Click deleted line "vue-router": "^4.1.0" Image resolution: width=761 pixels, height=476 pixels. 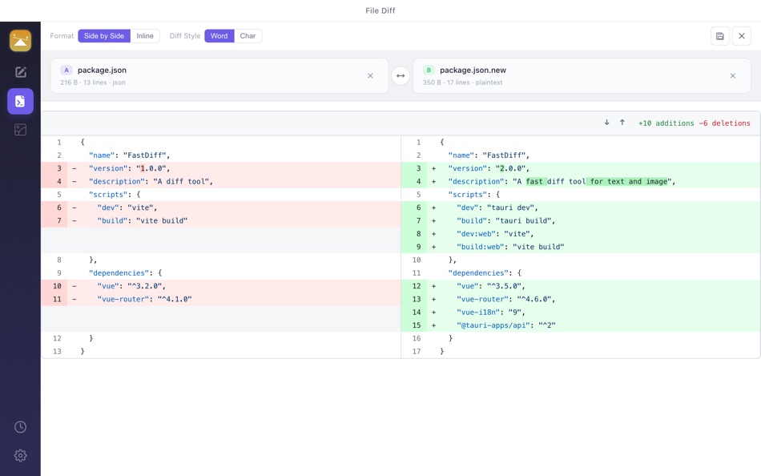221,299
